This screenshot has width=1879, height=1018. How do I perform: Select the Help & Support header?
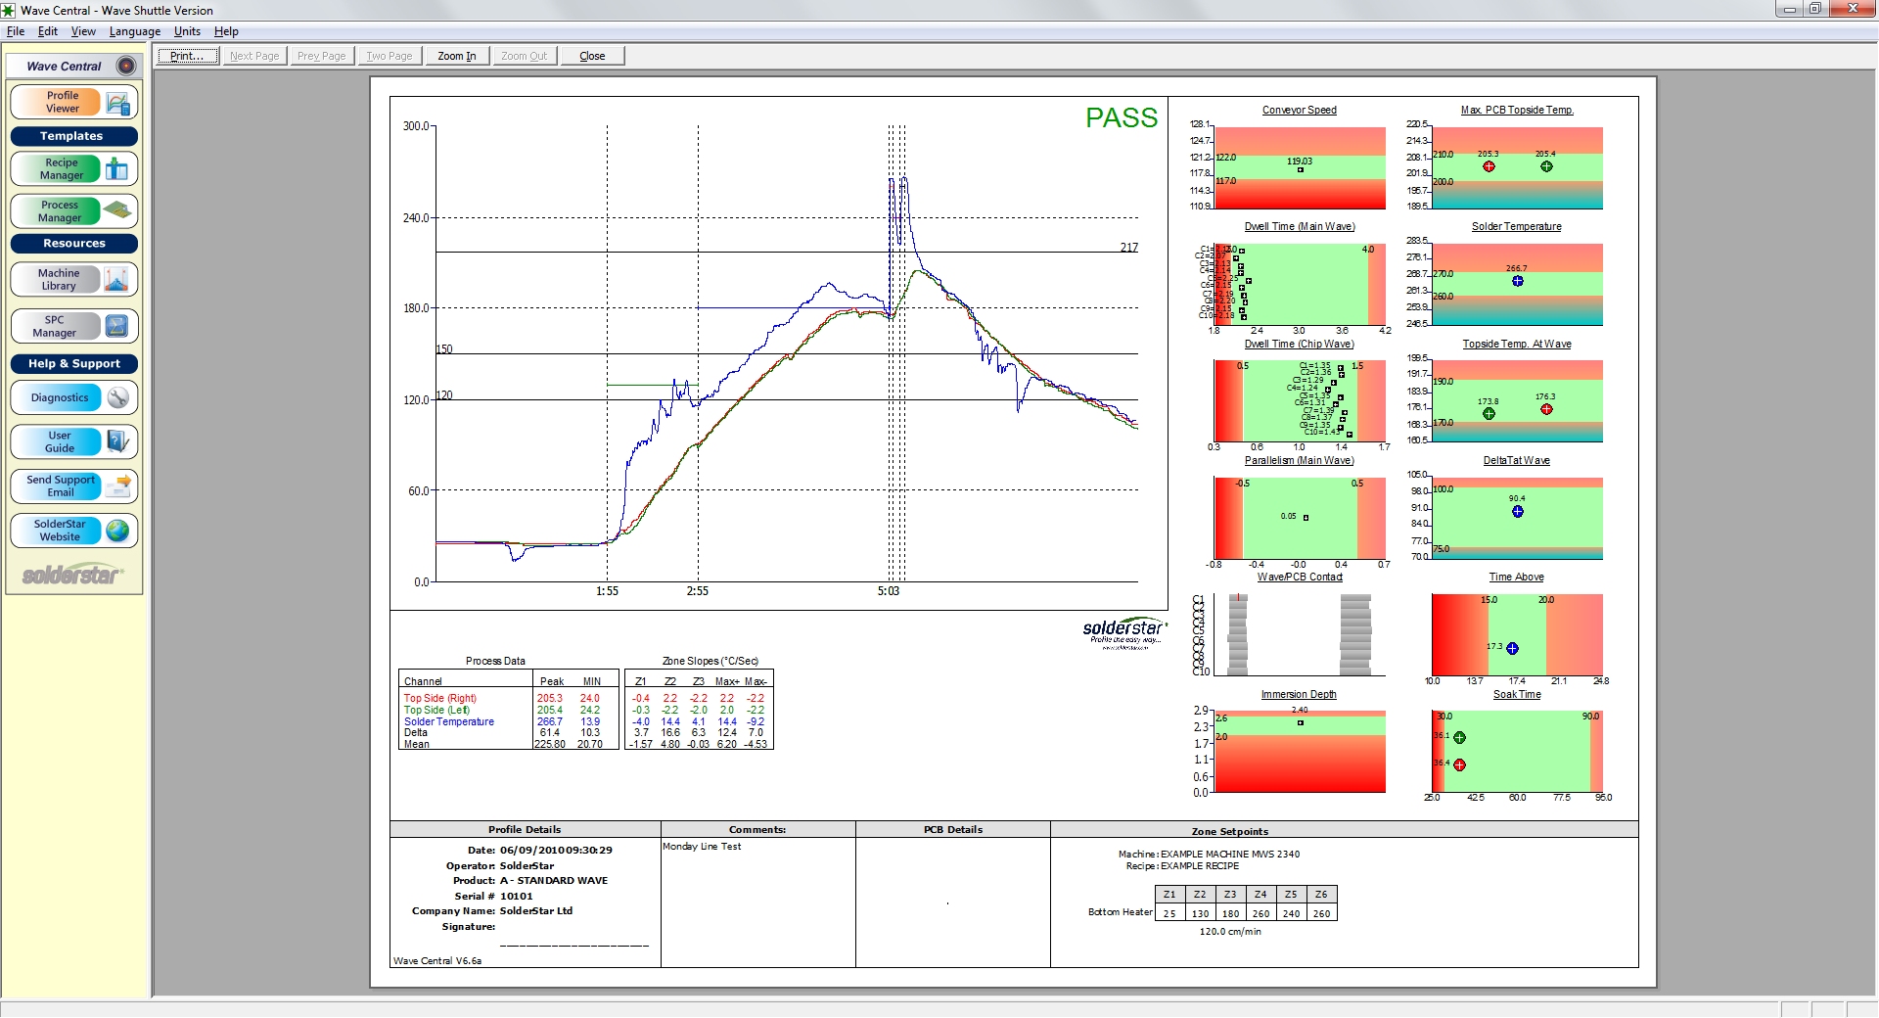(73, 364)
